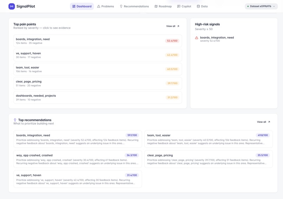Open recommendation card 've, support, haven'
283x199 pixels.
78,179
